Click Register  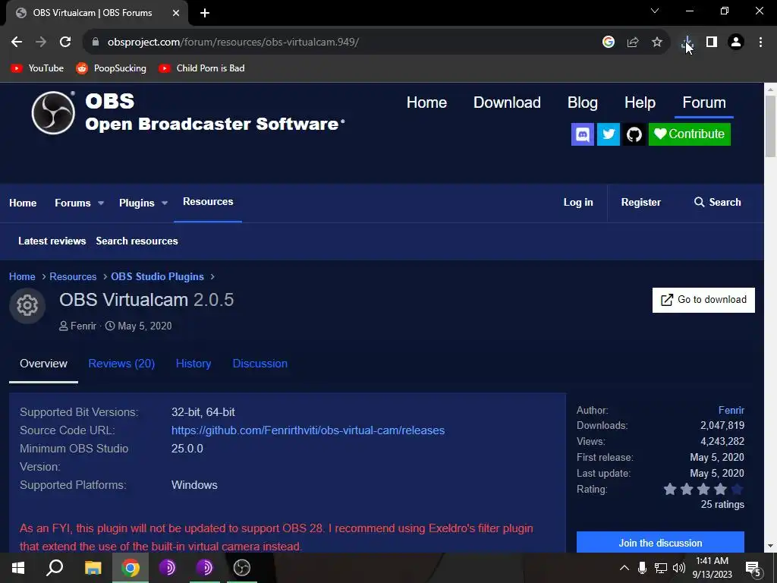640,202
